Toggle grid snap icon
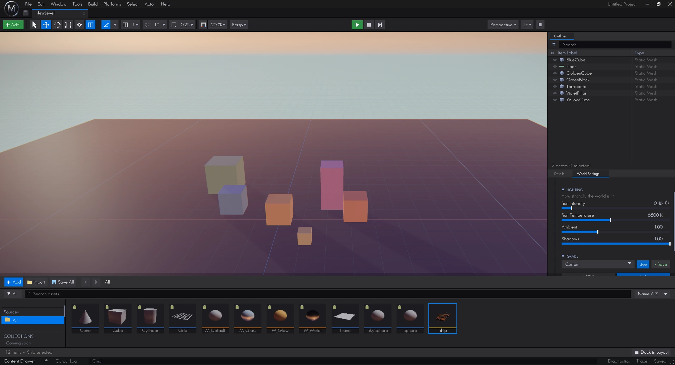Screen dimensions: 675x365 pos(126,25)
